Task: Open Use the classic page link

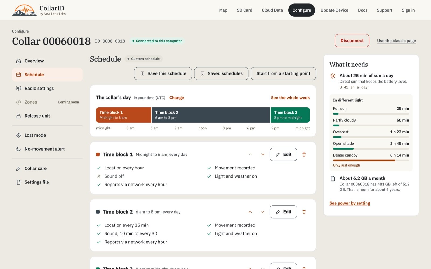Action: pos(397,41)
